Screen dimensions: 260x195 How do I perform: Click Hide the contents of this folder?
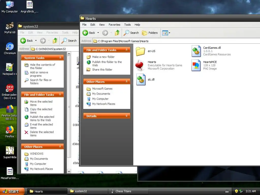42,67
